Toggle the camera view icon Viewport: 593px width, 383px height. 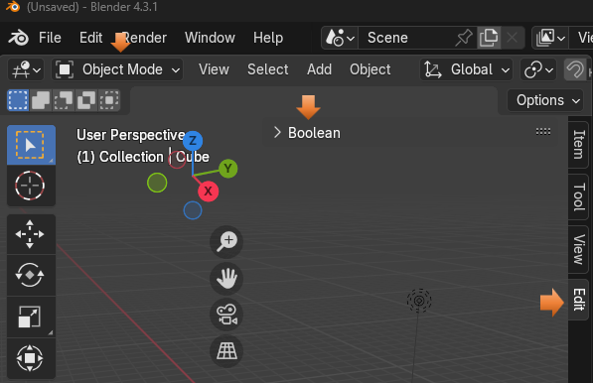click(x=226, y=315)
